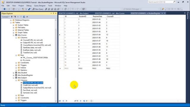Click the StudentID column header

(x=85, y=16)
